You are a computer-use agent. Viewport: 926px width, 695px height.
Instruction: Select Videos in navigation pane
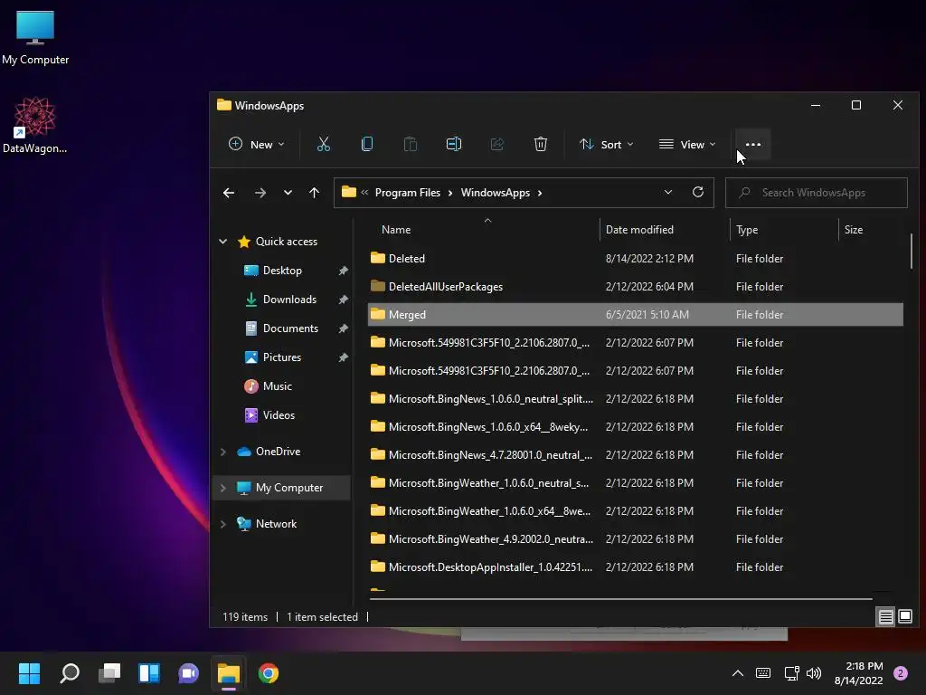[279, 414]
